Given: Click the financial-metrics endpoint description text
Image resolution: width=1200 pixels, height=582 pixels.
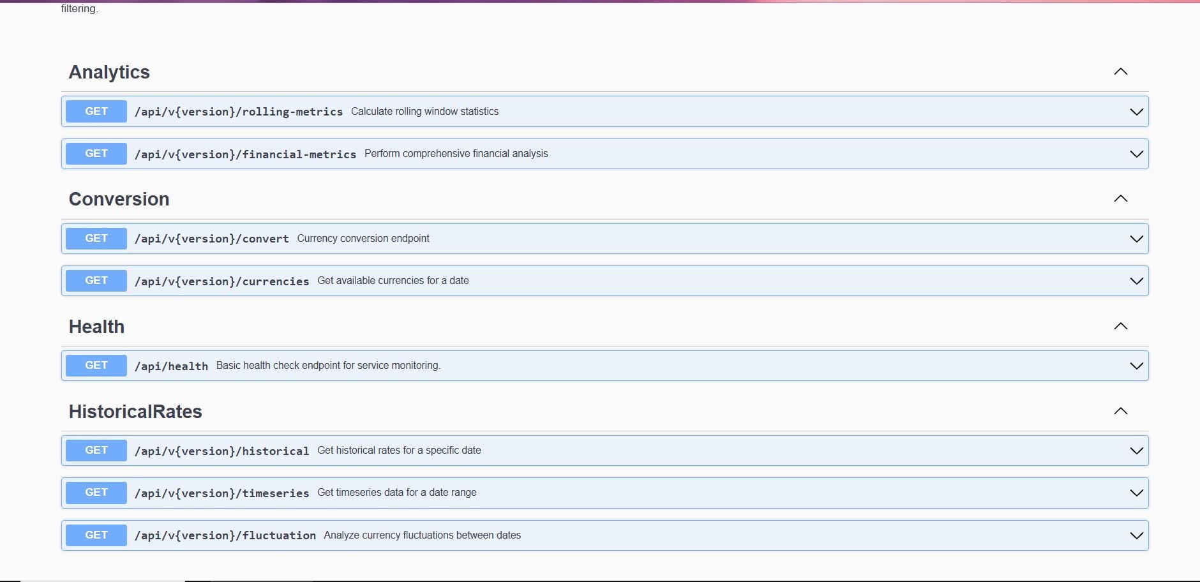Looking at the screenshot, I should (456, 153).
